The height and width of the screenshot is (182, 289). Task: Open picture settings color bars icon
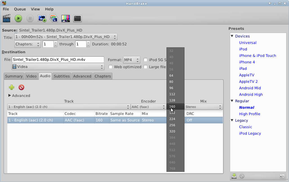click(x=66, y=18)
